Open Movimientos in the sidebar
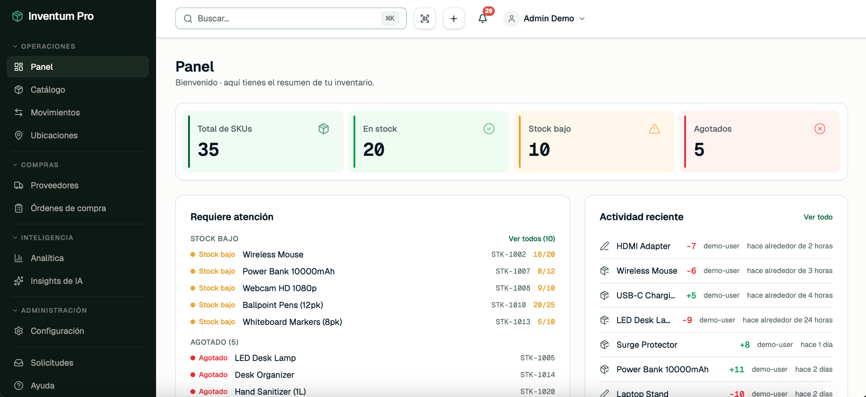 [78, 113]
